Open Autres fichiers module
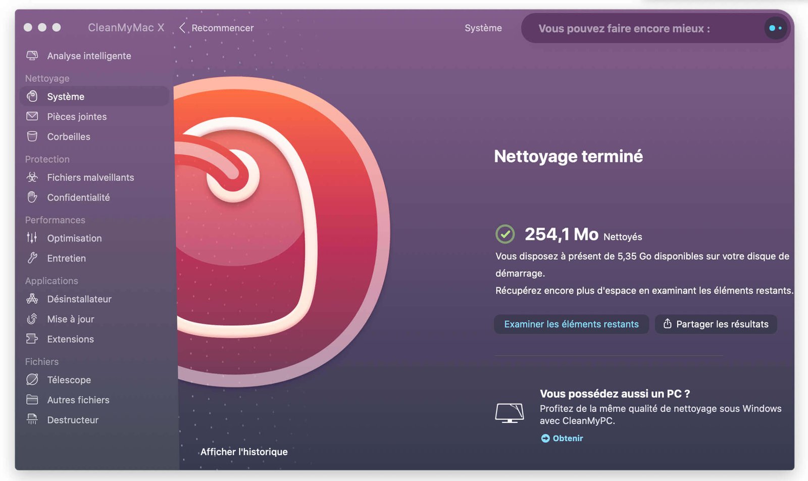 (x=94, y=400)
